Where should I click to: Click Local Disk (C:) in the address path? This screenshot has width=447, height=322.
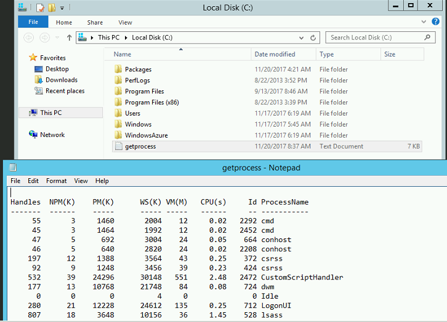(152, 37)
